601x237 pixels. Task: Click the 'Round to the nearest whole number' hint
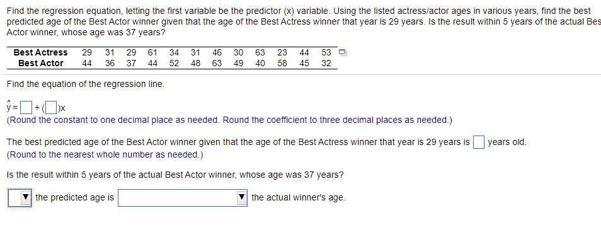105,155
